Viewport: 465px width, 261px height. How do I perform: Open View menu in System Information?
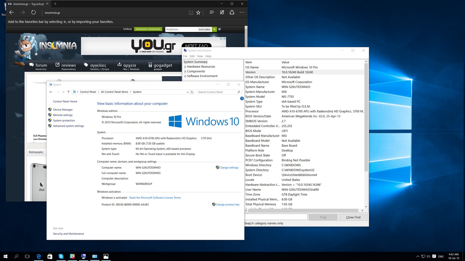coord(200,56)
